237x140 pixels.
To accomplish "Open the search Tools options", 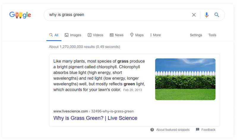I will click(212, 35).
